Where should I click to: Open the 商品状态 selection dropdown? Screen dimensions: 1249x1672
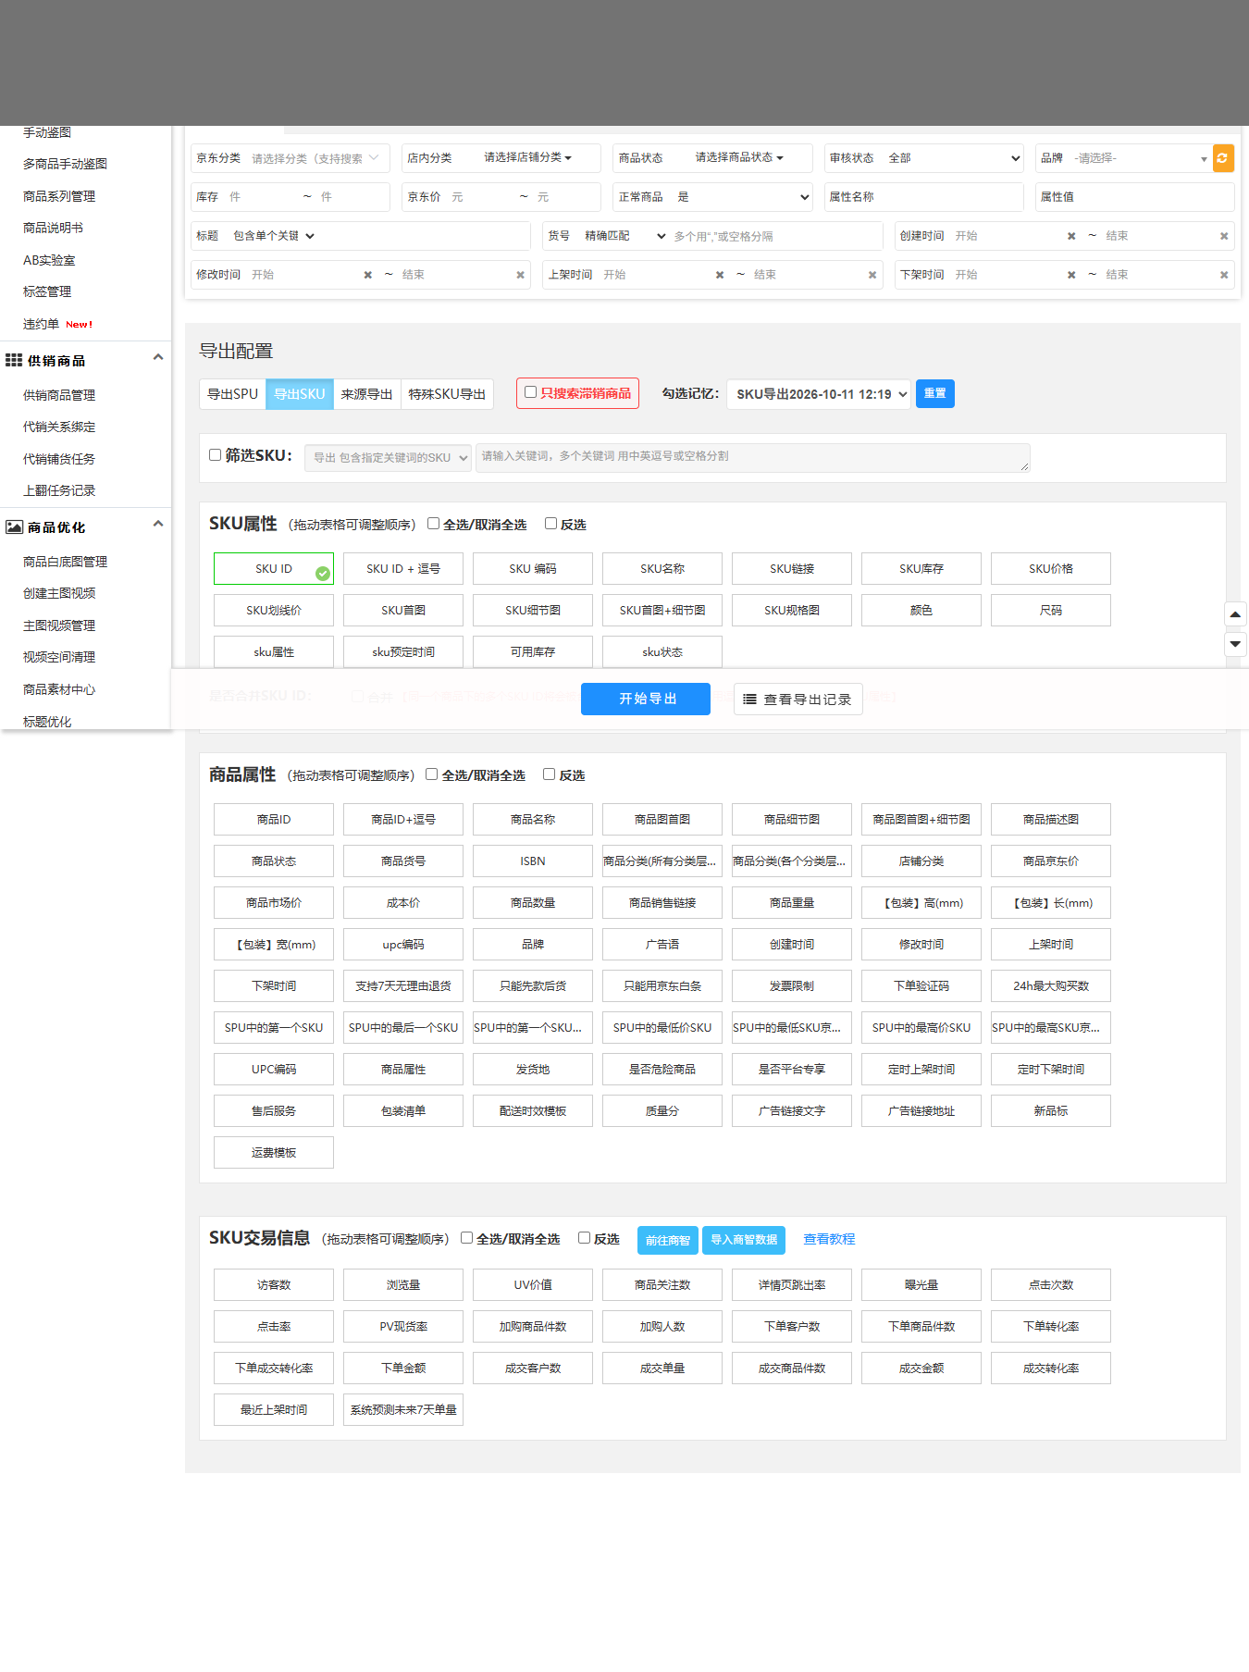(x=739, y=157)
